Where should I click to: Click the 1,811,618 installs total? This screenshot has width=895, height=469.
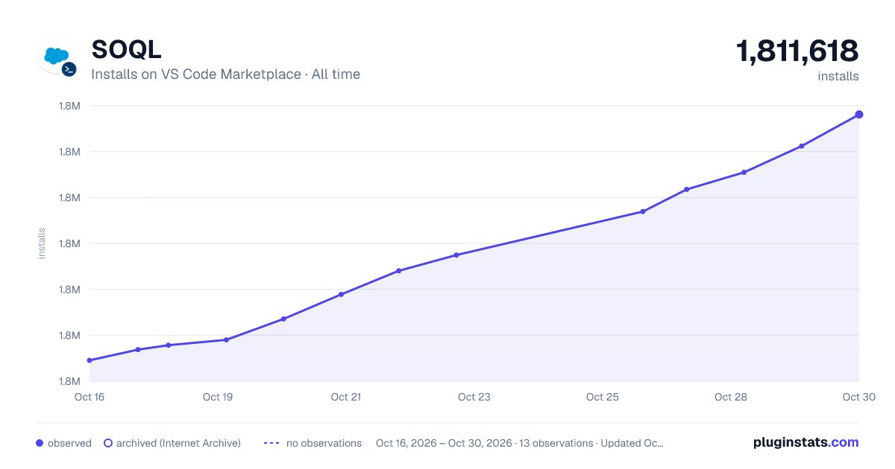[x=797, y=51]
